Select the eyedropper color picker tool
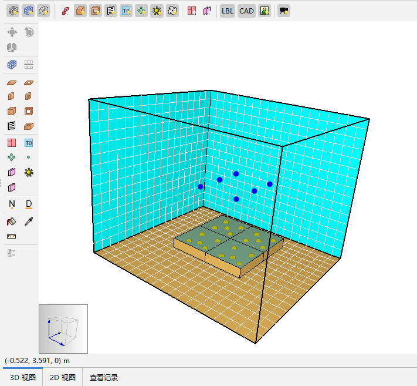This screenshot has width=417, height=386. (x=28, y=221)
